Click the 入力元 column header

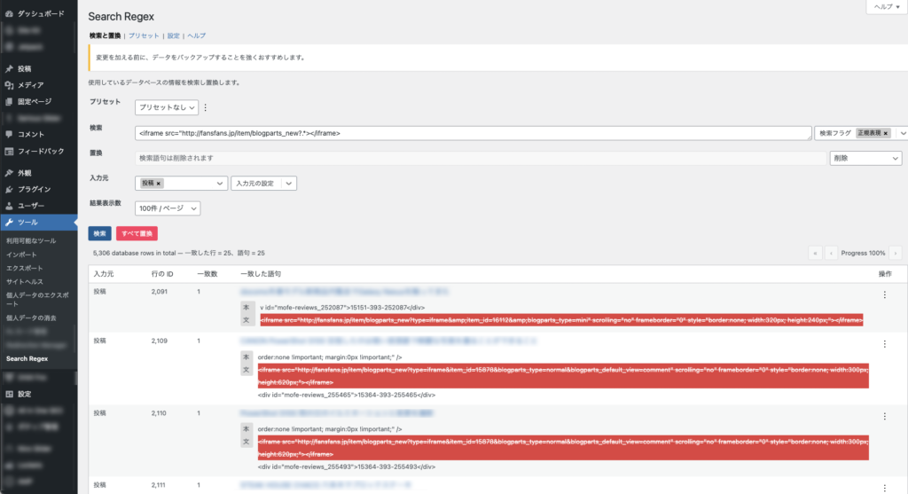(104, 274)
